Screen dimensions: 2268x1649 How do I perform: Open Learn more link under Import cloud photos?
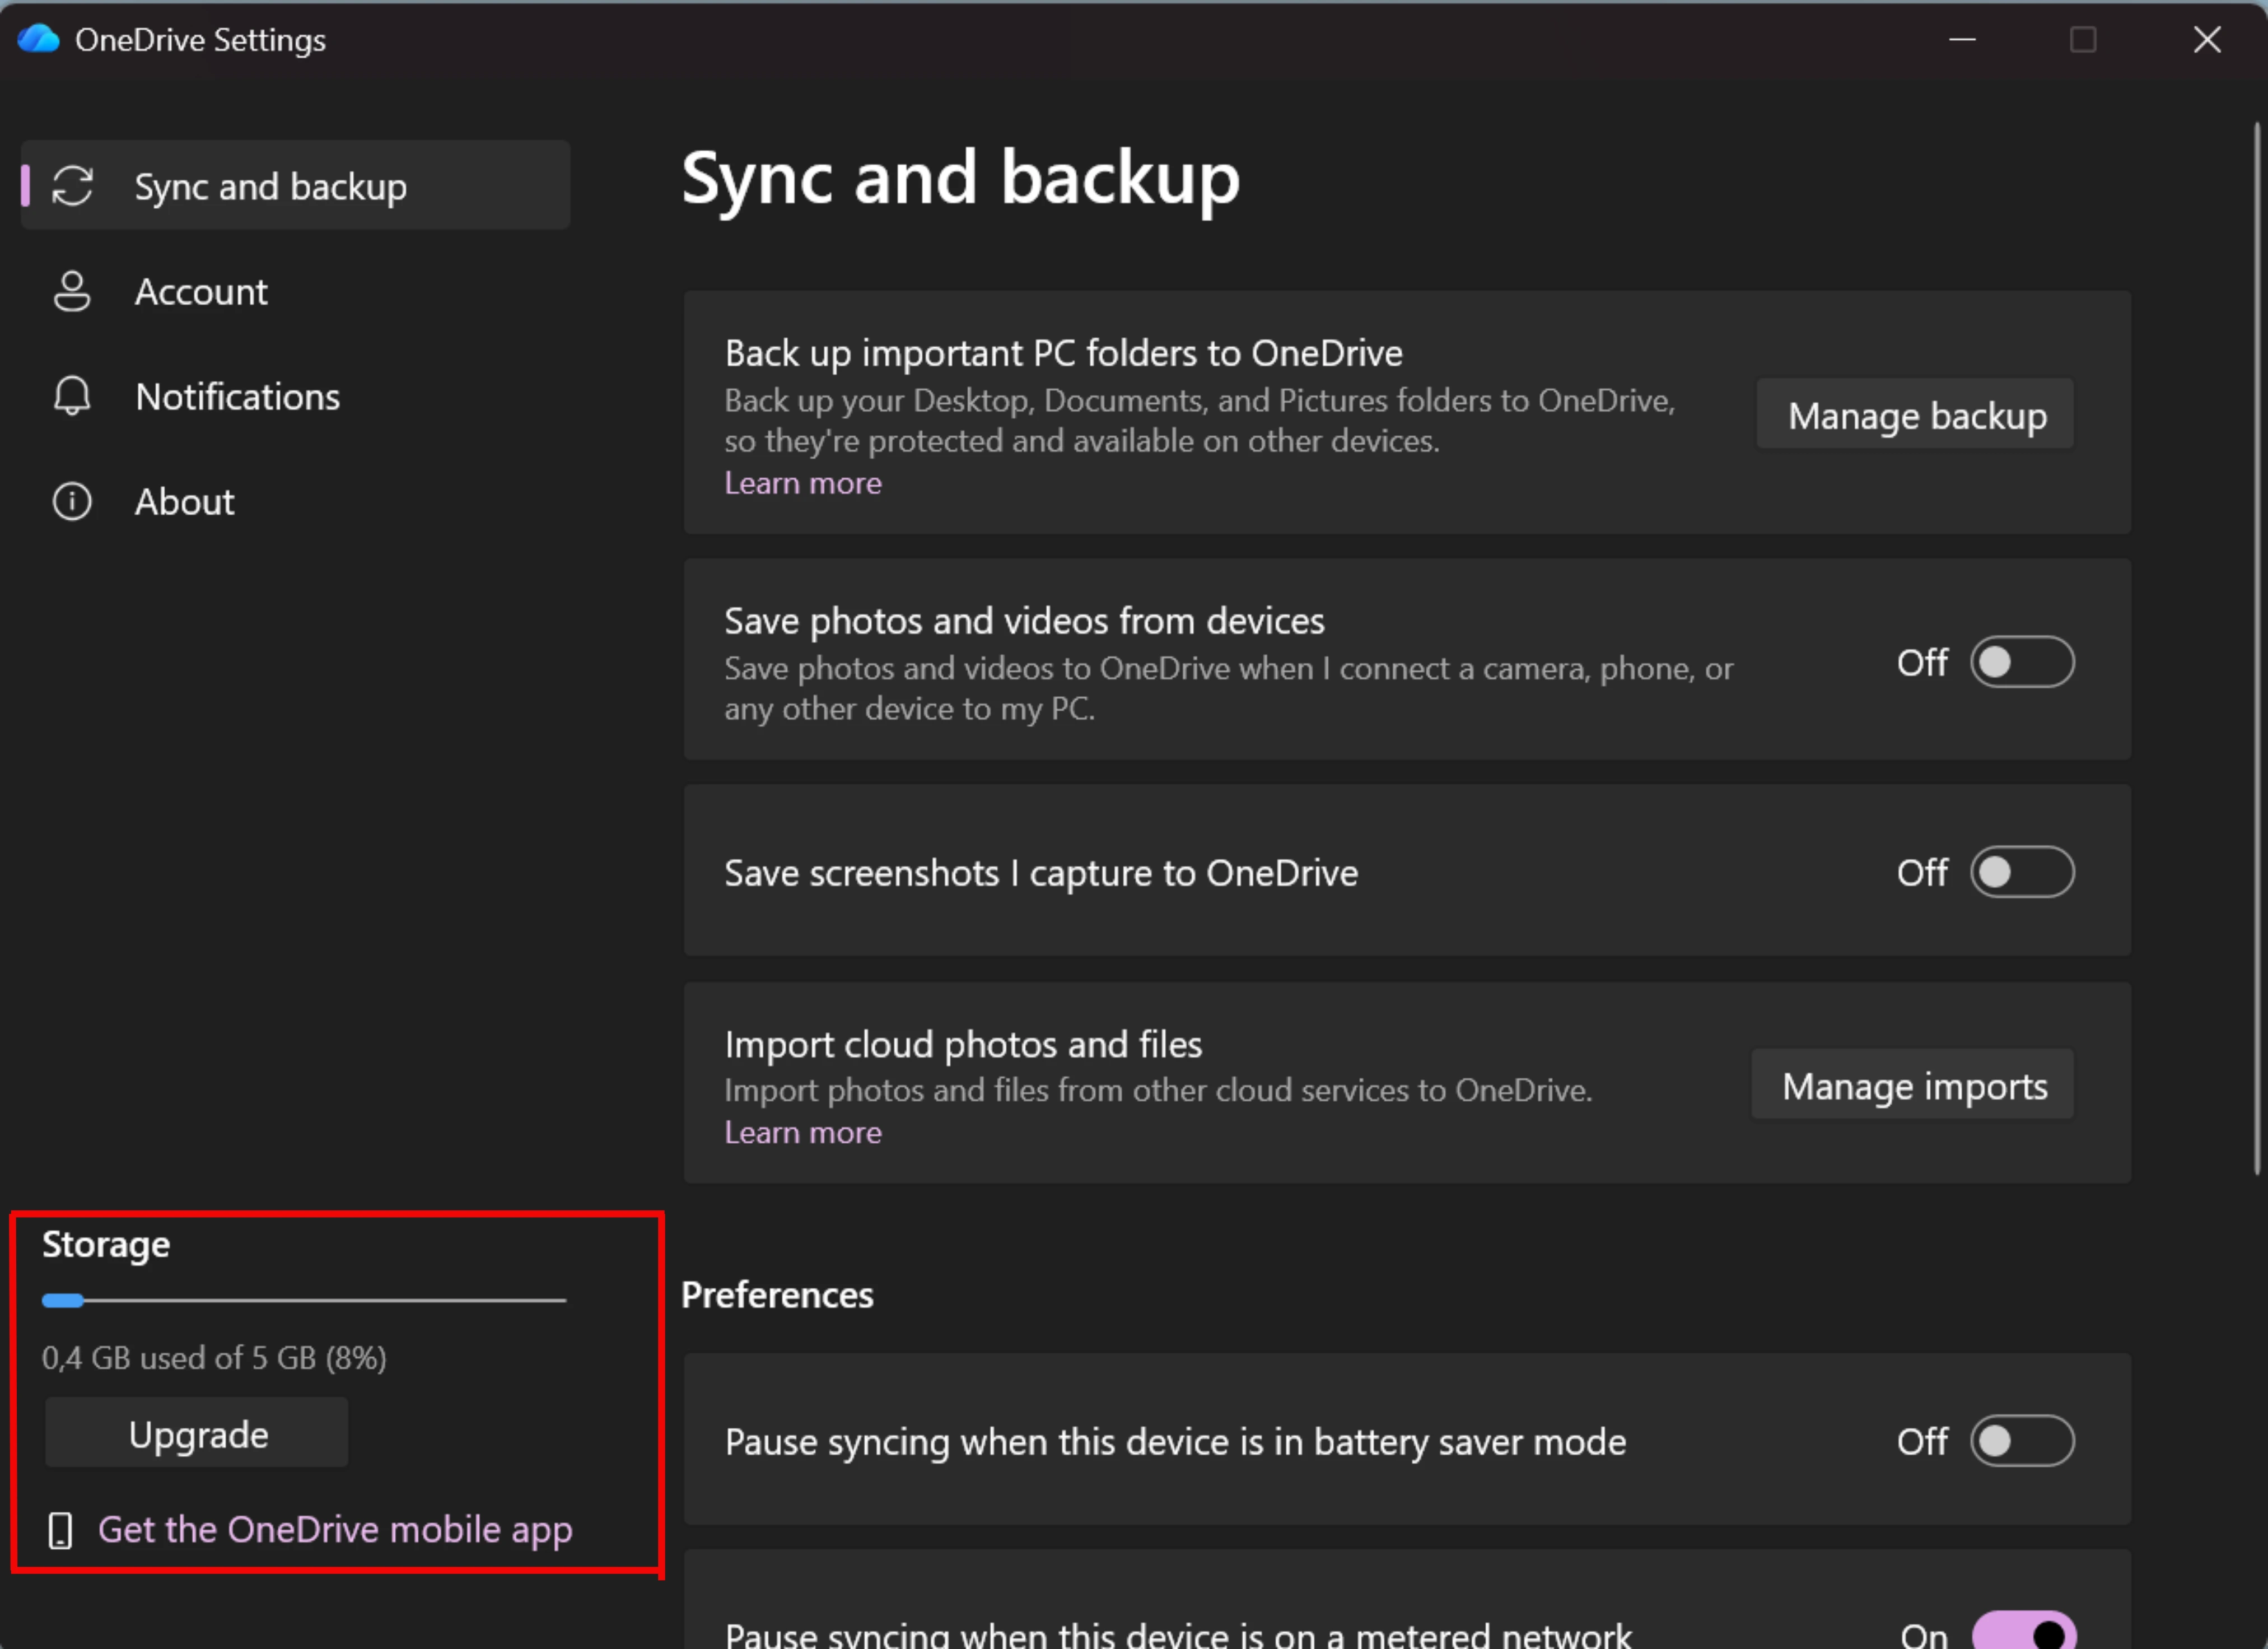[x=803, y=1133]
